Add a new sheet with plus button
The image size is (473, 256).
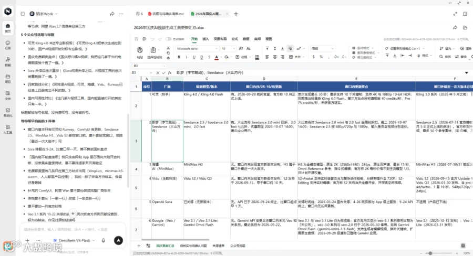coord(139,246)
